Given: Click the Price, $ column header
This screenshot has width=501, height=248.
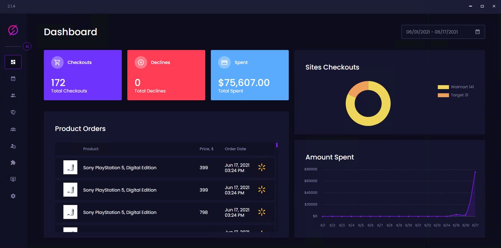Looking at the screenshot, I should tap(207, 149).
